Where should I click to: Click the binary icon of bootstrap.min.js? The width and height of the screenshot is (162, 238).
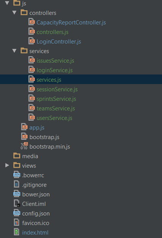(24, 146)
